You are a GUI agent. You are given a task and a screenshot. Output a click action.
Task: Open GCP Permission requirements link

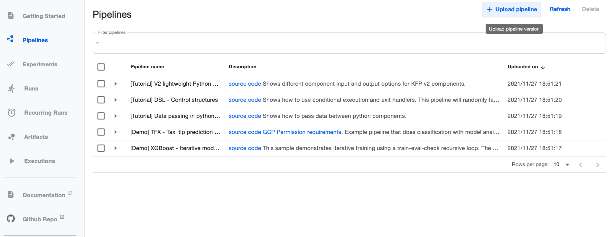pos(302,132)
